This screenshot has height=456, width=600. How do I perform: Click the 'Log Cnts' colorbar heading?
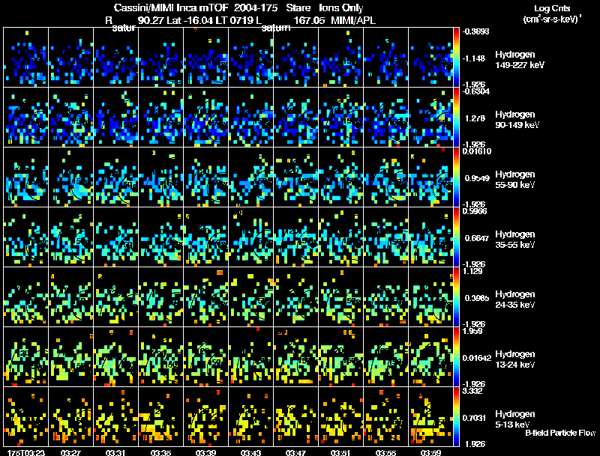(x=552, y=8)
